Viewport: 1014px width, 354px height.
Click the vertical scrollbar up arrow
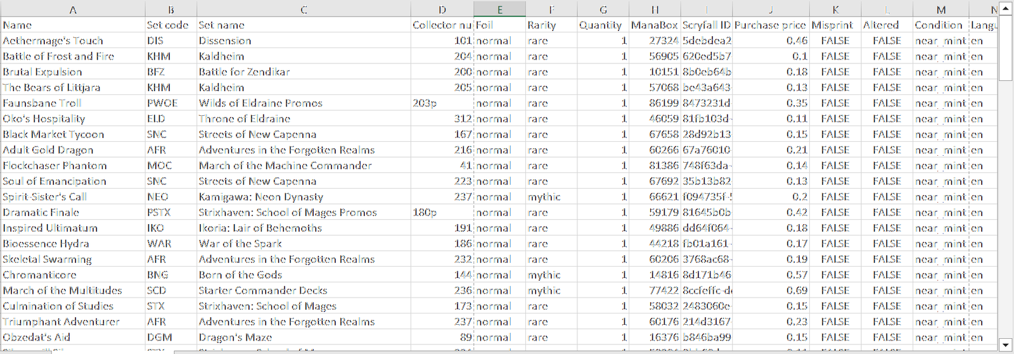pyautogui.click(x=1005, y=9)
